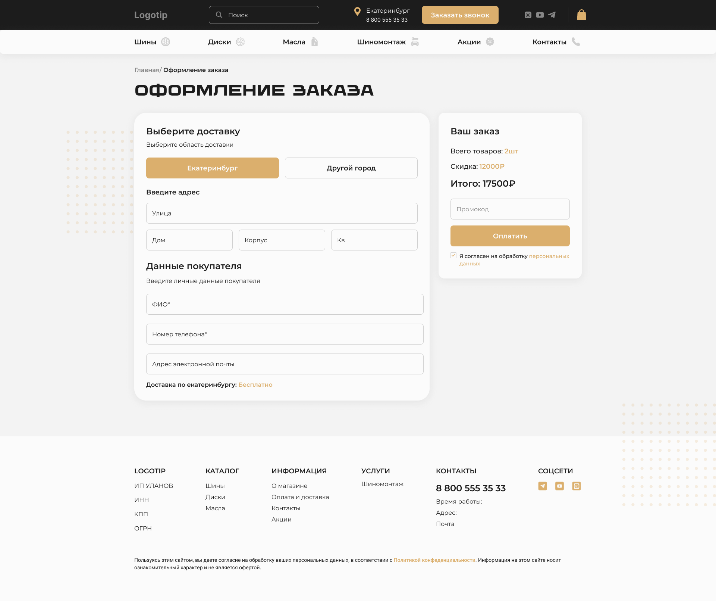Open the Шиномонтаж menu item
Image resolution: width=716 pixels, height=601 pixels.
click(x=381, y=42)
